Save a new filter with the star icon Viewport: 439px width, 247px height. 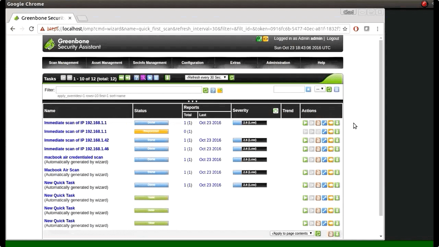tap(308, 89)
